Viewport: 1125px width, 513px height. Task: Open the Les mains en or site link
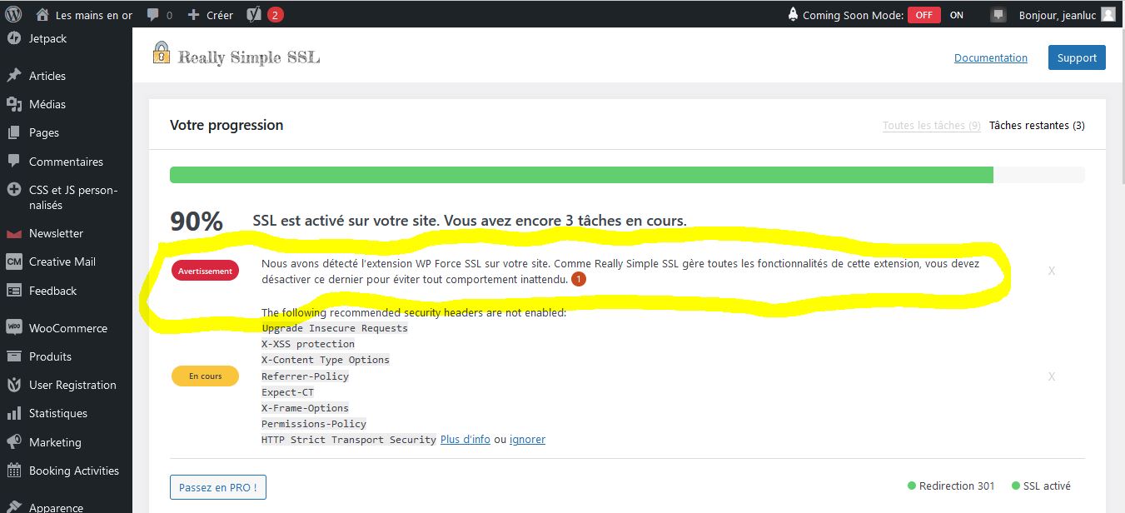pyautogui.click(x=93, y=15)
